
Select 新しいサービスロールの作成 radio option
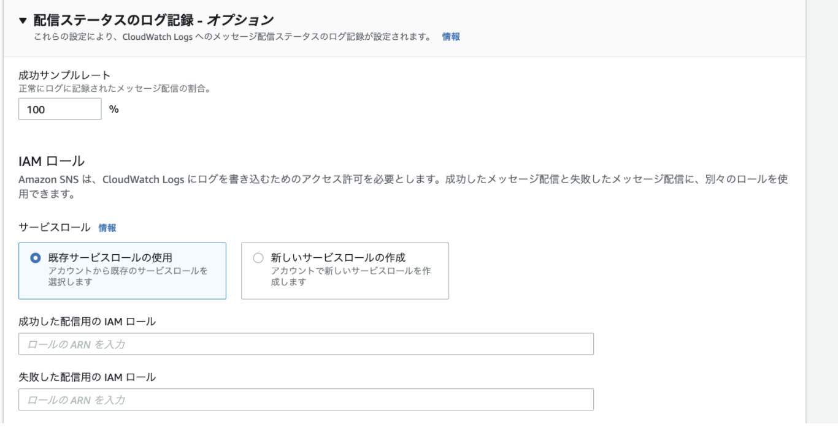258,258
